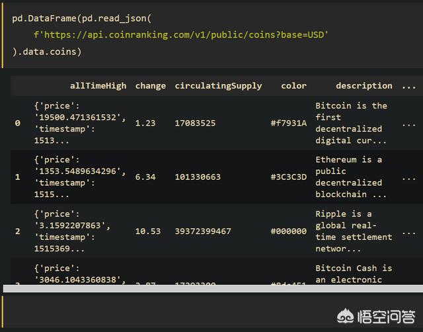This screenshot has height=332, width=423.
Task: Click the change value 1.23
Action: [x=145, y=123]
